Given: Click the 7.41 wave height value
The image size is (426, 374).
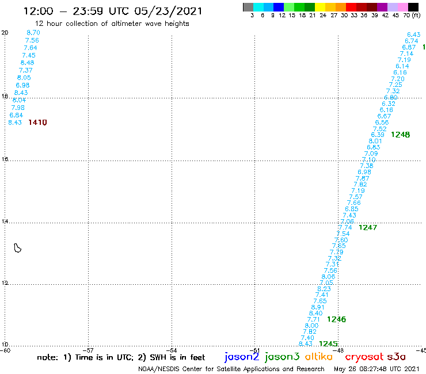Looking at the screenshot, I should [322, 295].
